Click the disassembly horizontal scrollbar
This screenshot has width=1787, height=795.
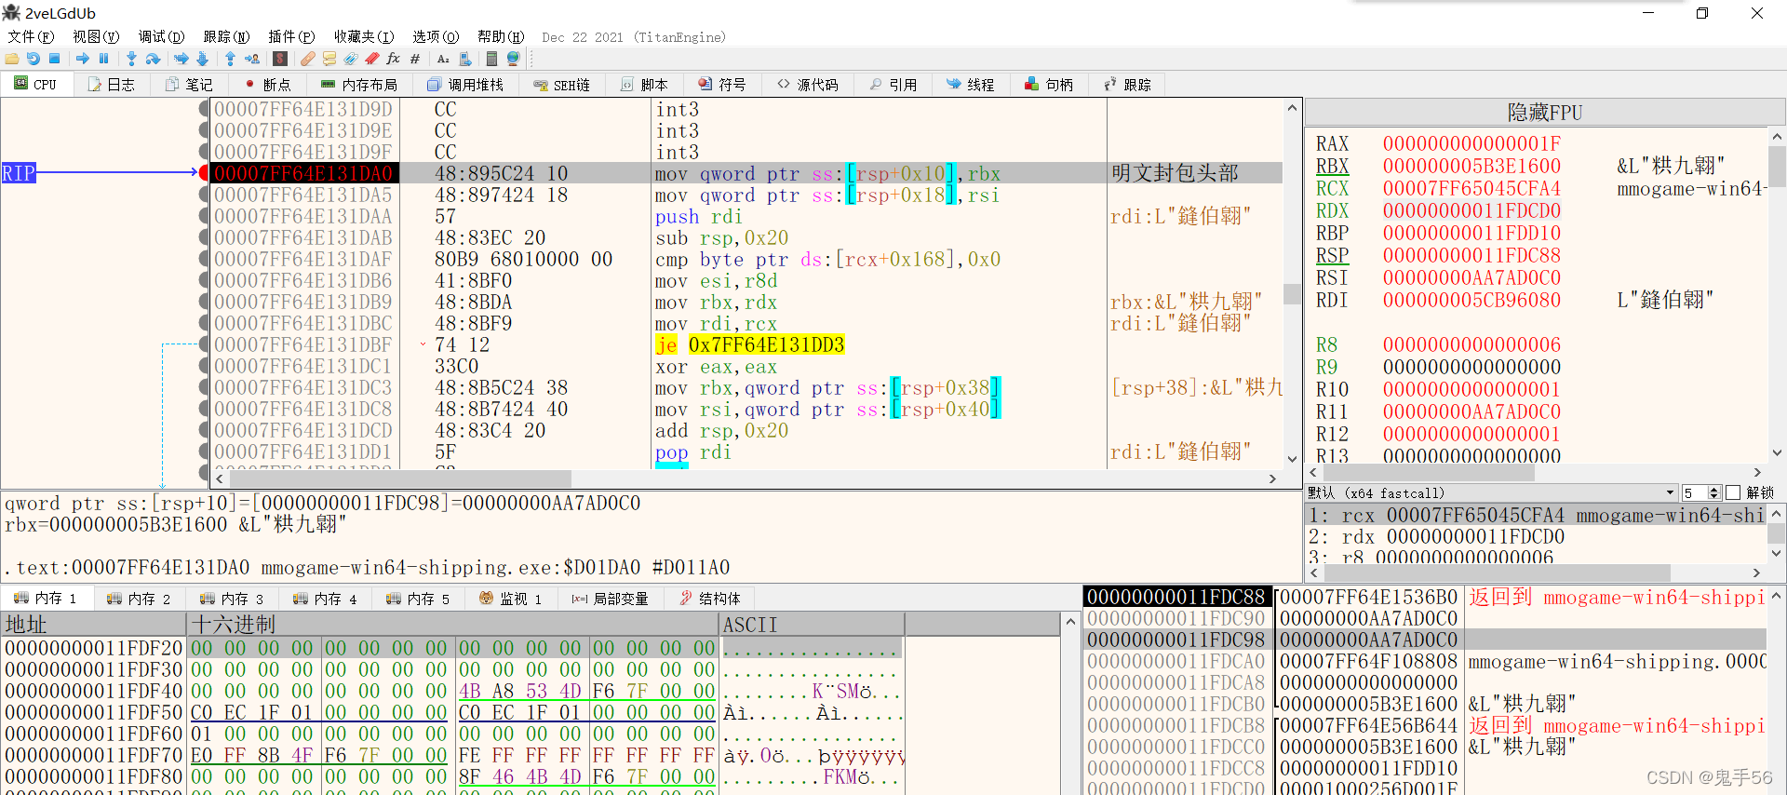coord(745,478)
